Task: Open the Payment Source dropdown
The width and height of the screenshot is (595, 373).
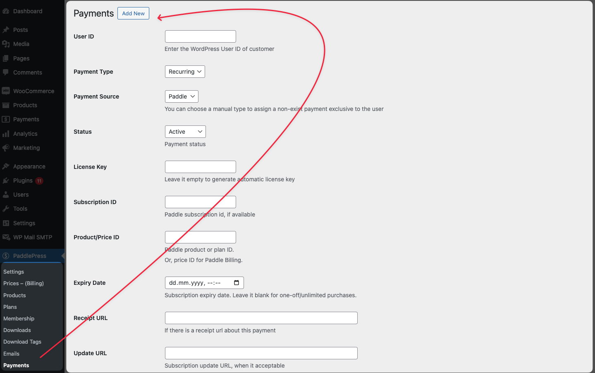Action: coord(182,96)
